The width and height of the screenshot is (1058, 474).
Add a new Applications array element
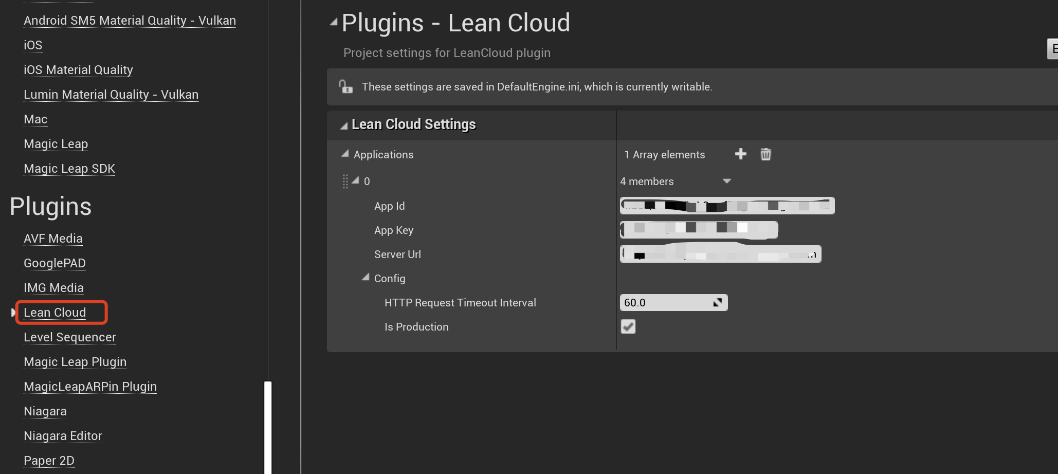[740, 154]
